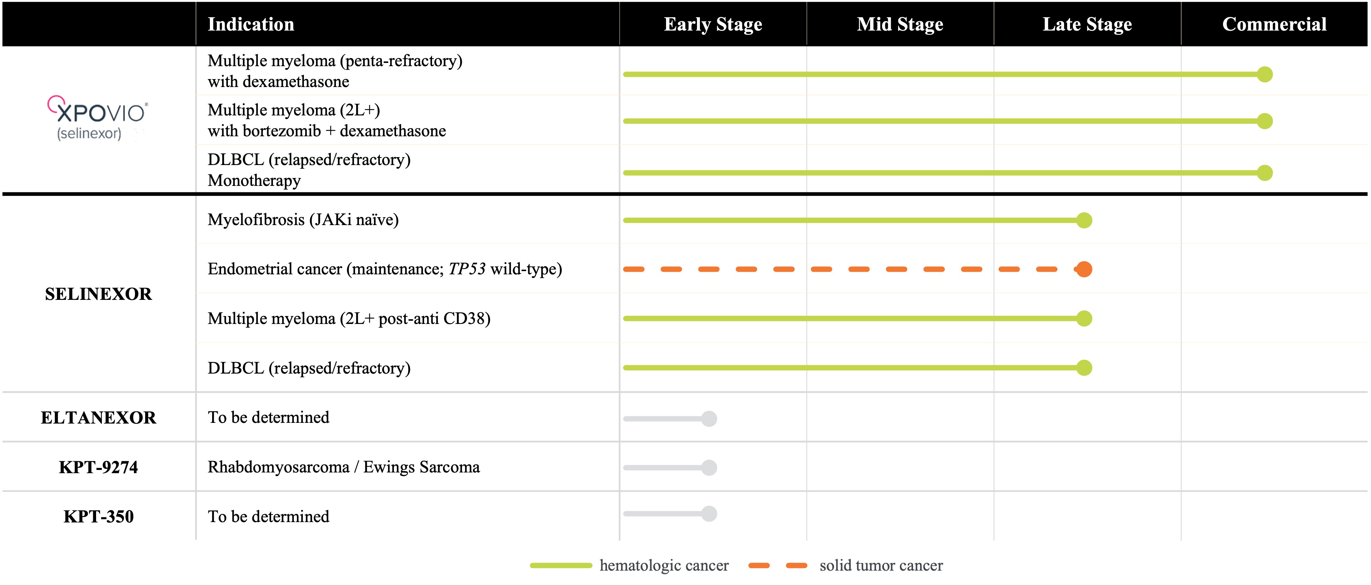This screenshot has height=585, width=1371.
Task: Select the Late Stage column header
Action: coord(1087,24)
